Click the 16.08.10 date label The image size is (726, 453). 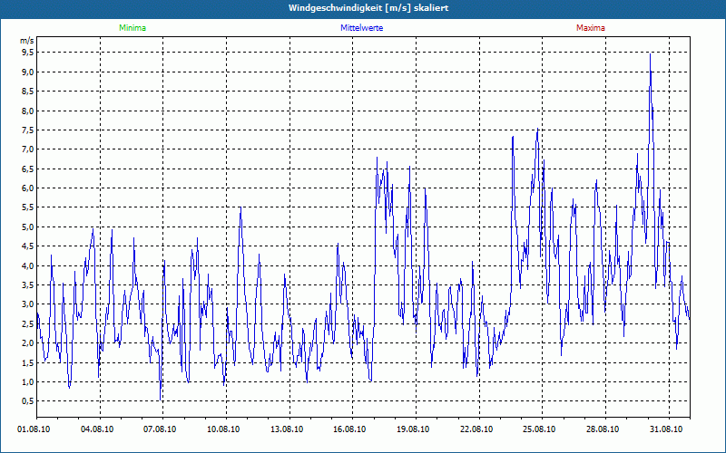coord(349,429)
